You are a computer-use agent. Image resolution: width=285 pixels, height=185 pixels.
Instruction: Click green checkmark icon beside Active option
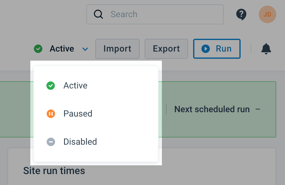point(51,86)
